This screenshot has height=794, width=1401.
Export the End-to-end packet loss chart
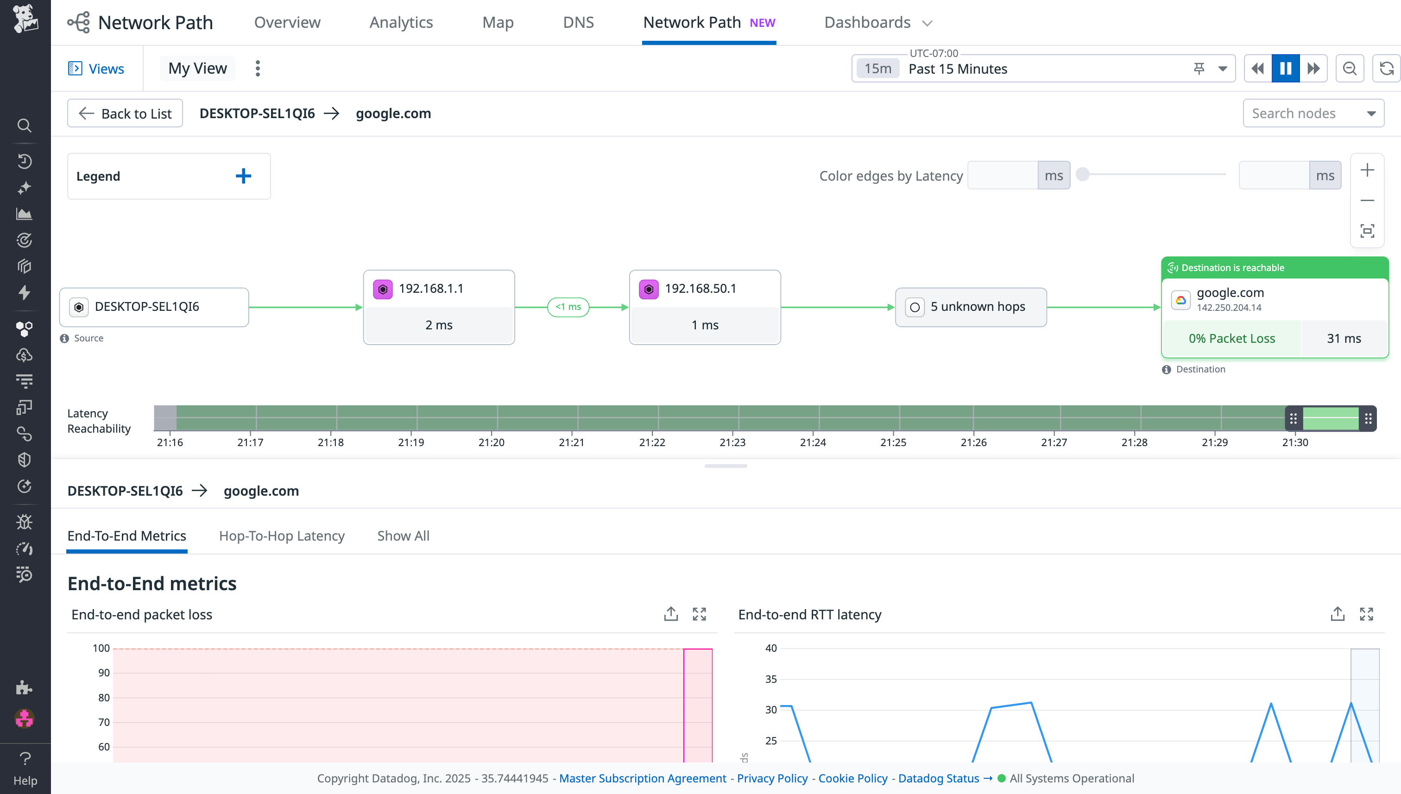point(671,614)
